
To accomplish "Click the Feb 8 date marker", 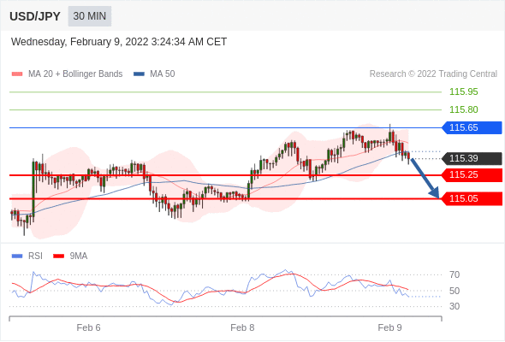I will point(242,327).
